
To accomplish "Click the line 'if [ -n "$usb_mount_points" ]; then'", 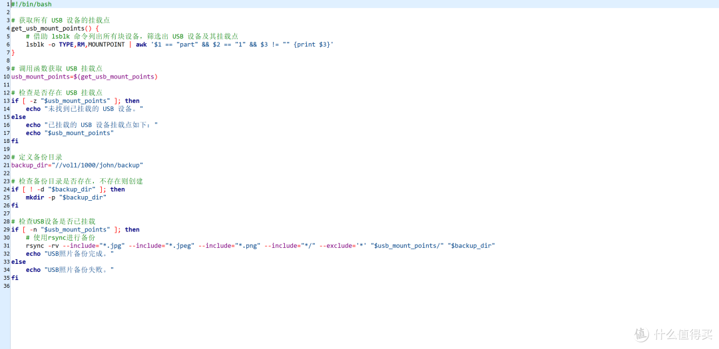I will click(x=76, y=229).
